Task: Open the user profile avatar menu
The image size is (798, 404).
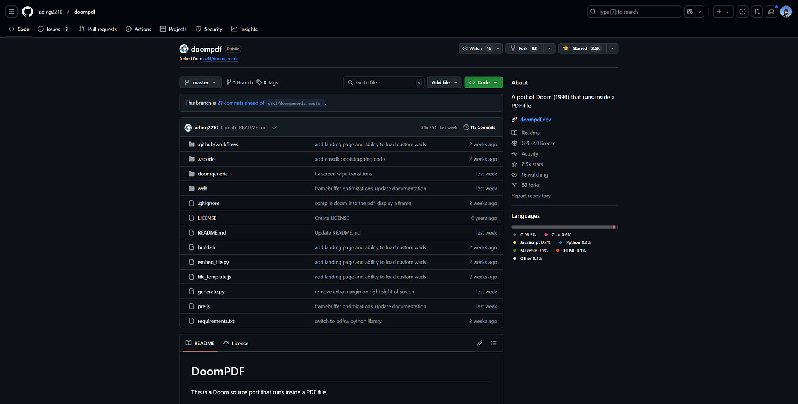Action: coord(786,12)
